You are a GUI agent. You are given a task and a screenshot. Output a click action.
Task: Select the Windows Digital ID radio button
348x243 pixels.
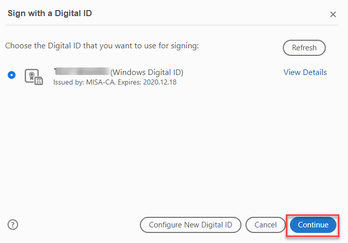pyautogui.click(x=12, y=75)
